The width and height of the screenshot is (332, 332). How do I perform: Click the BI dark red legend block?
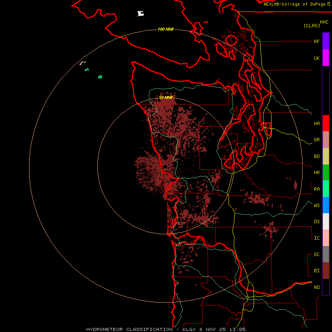pyautogui.click(x=326, y=271)
